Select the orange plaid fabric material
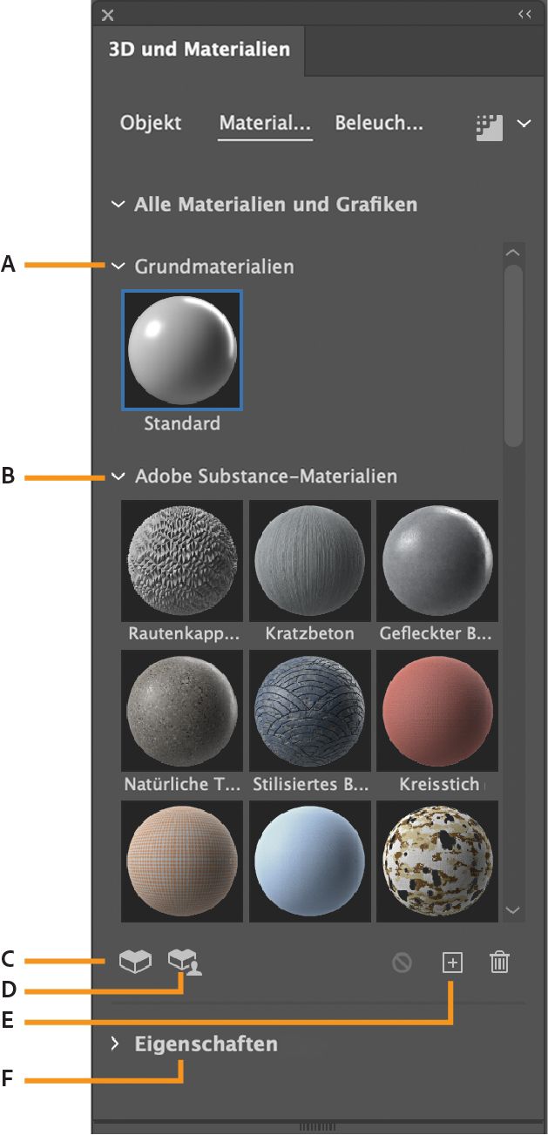 [182, 861]
